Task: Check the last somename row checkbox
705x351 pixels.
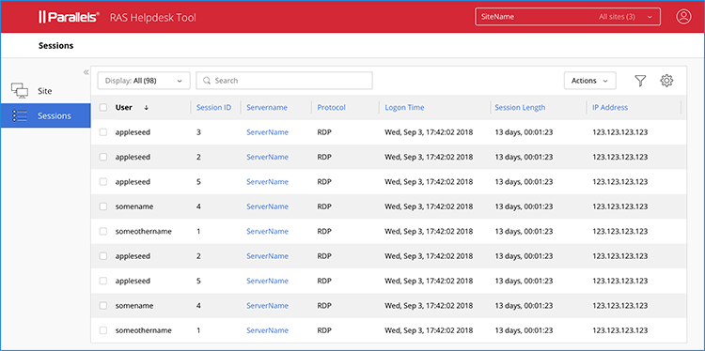Action: [x=103, y=306]
